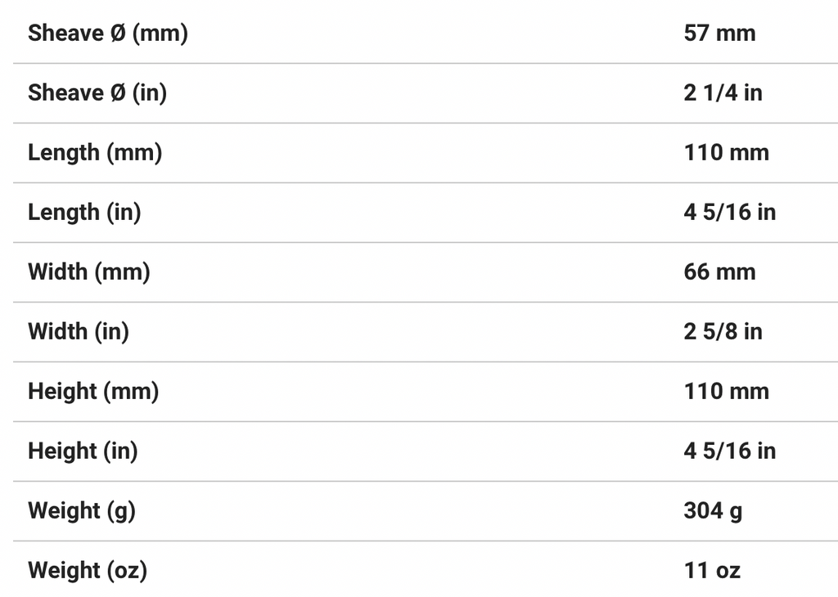The image size is (838, 597).
Task: Click the "Length (mm)" label
Action: click(95, 153)
